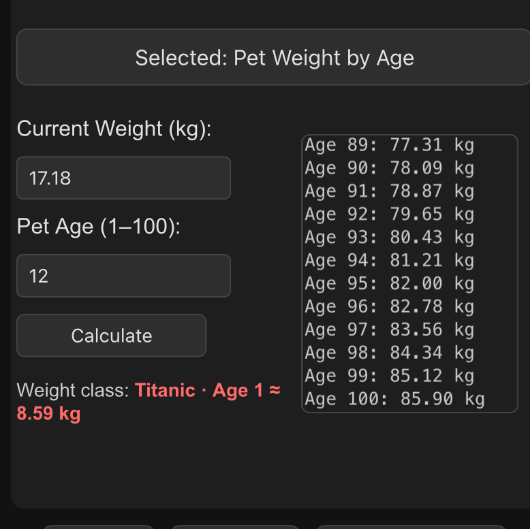Select the 'Age 98: 84.34 kg' line
This screenshot has height=529, width=530.
[389, 353]
